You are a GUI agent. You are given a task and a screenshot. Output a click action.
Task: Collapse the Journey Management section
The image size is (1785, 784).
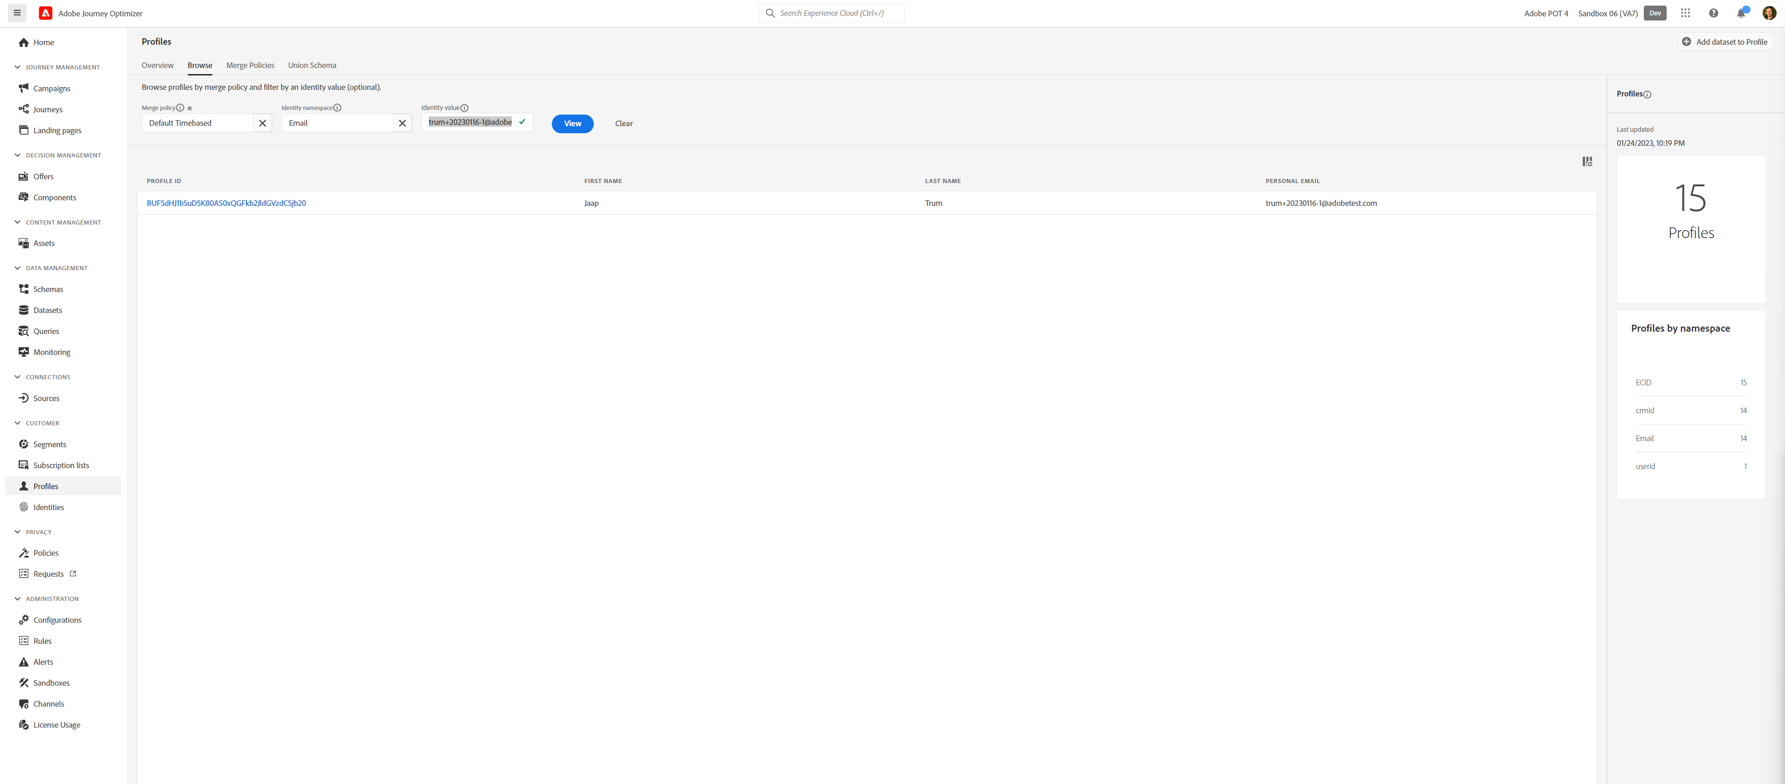tap(17, 67)
